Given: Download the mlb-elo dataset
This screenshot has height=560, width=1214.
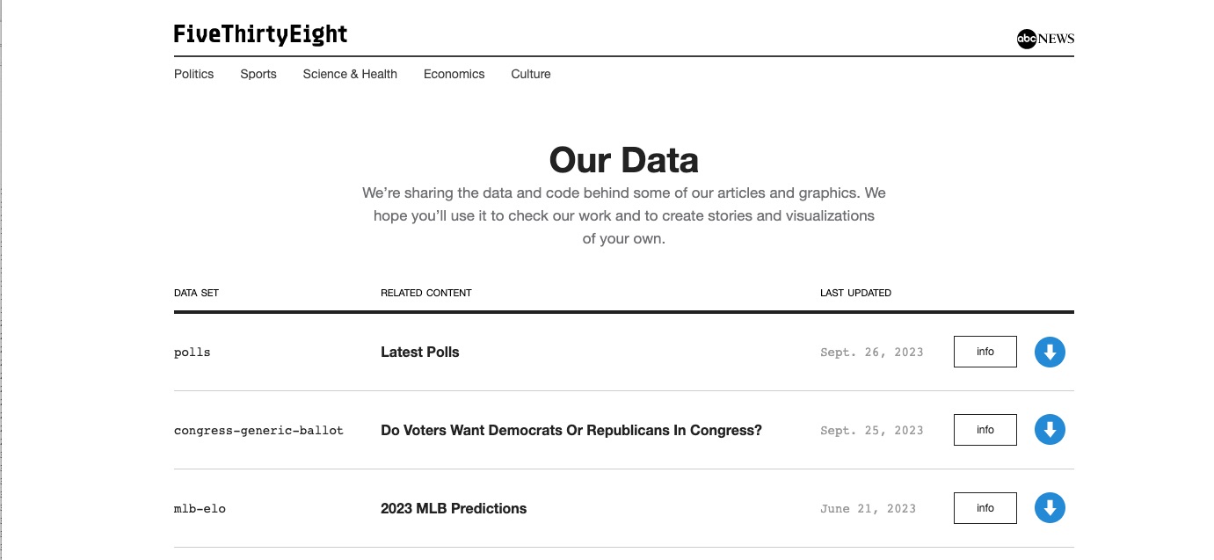Looking at the screenshot, I should (x=1050, y=508).
